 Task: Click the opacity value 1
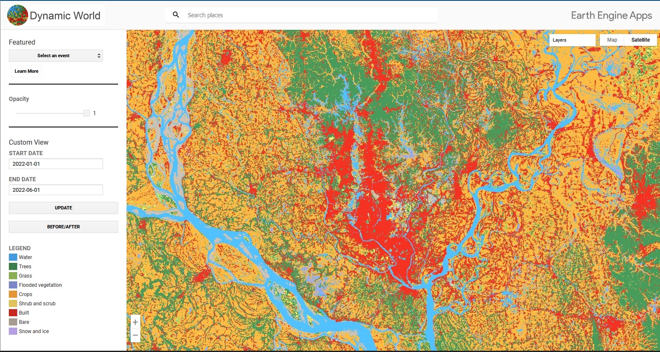click(95, 113)
